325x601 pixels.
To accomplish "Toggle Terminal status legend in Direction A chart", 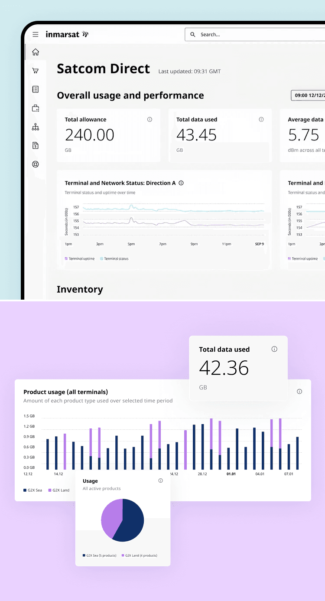I will tap(114, 259).
